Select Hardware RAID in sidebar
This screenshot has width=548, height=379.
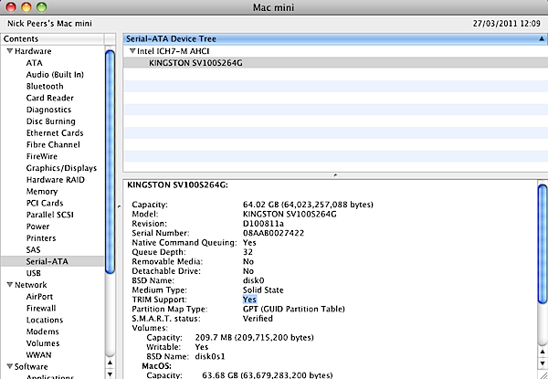click(x=56, y=180)
